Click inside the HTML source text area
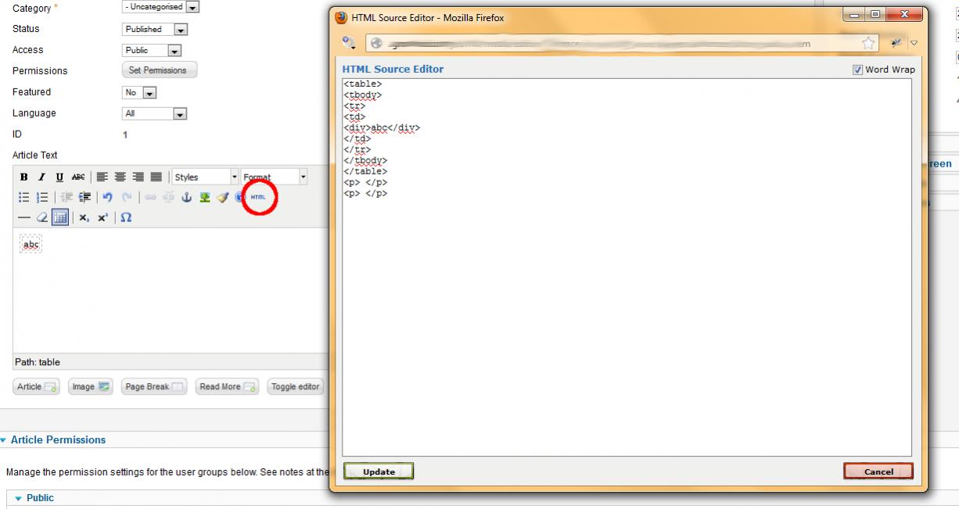The image size is (959, 509). 627,267
